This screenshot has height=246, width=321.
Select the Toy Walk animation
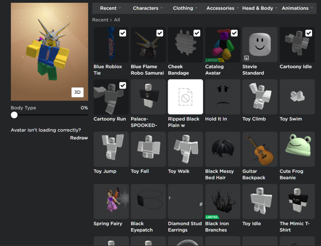(186, 149)
